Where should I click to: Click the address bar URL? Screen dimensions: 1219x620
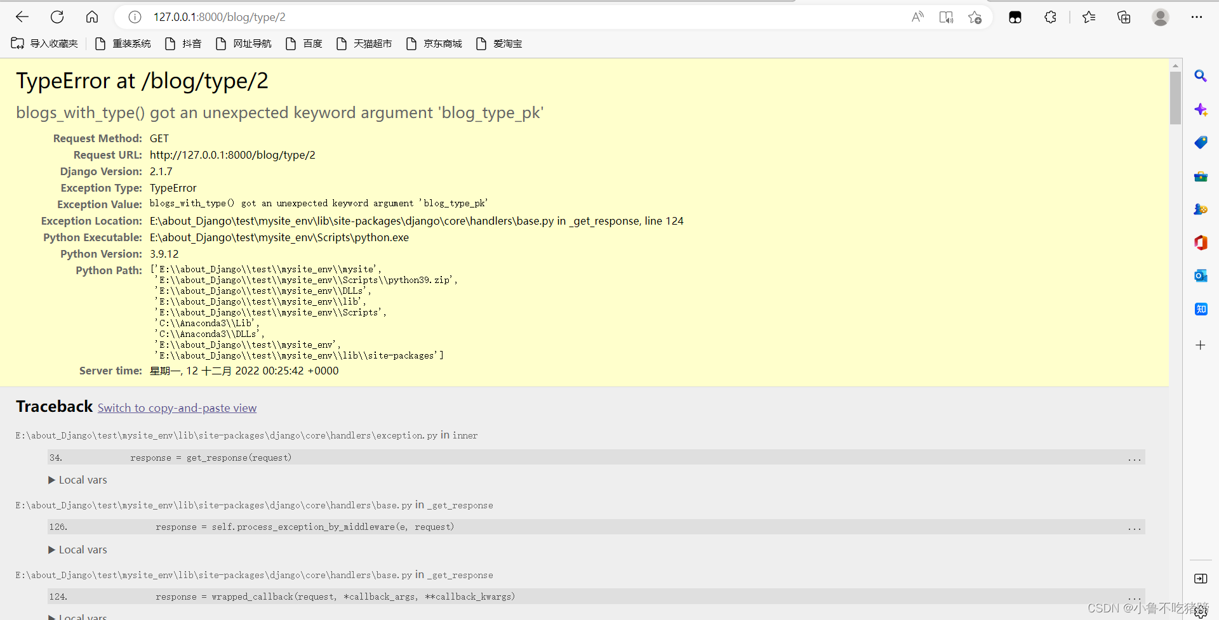[220, 17]
